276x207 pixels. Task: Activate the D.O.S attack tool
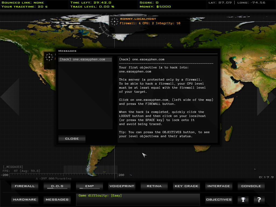coord(57,186)
